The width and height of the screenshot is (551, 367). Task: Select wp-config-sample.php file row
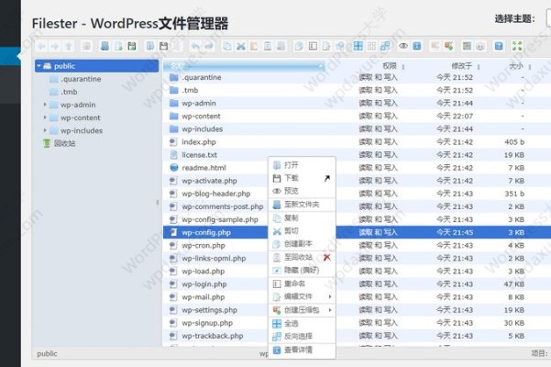(x=357, y=219)
